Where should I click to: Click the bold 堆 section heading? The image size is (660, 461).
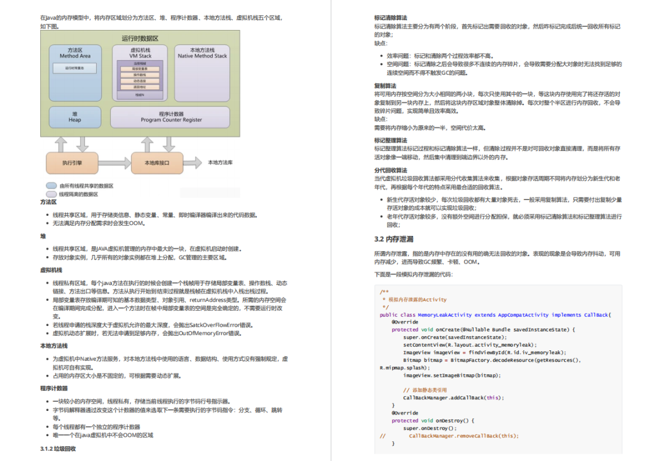(x=43, y=236)
